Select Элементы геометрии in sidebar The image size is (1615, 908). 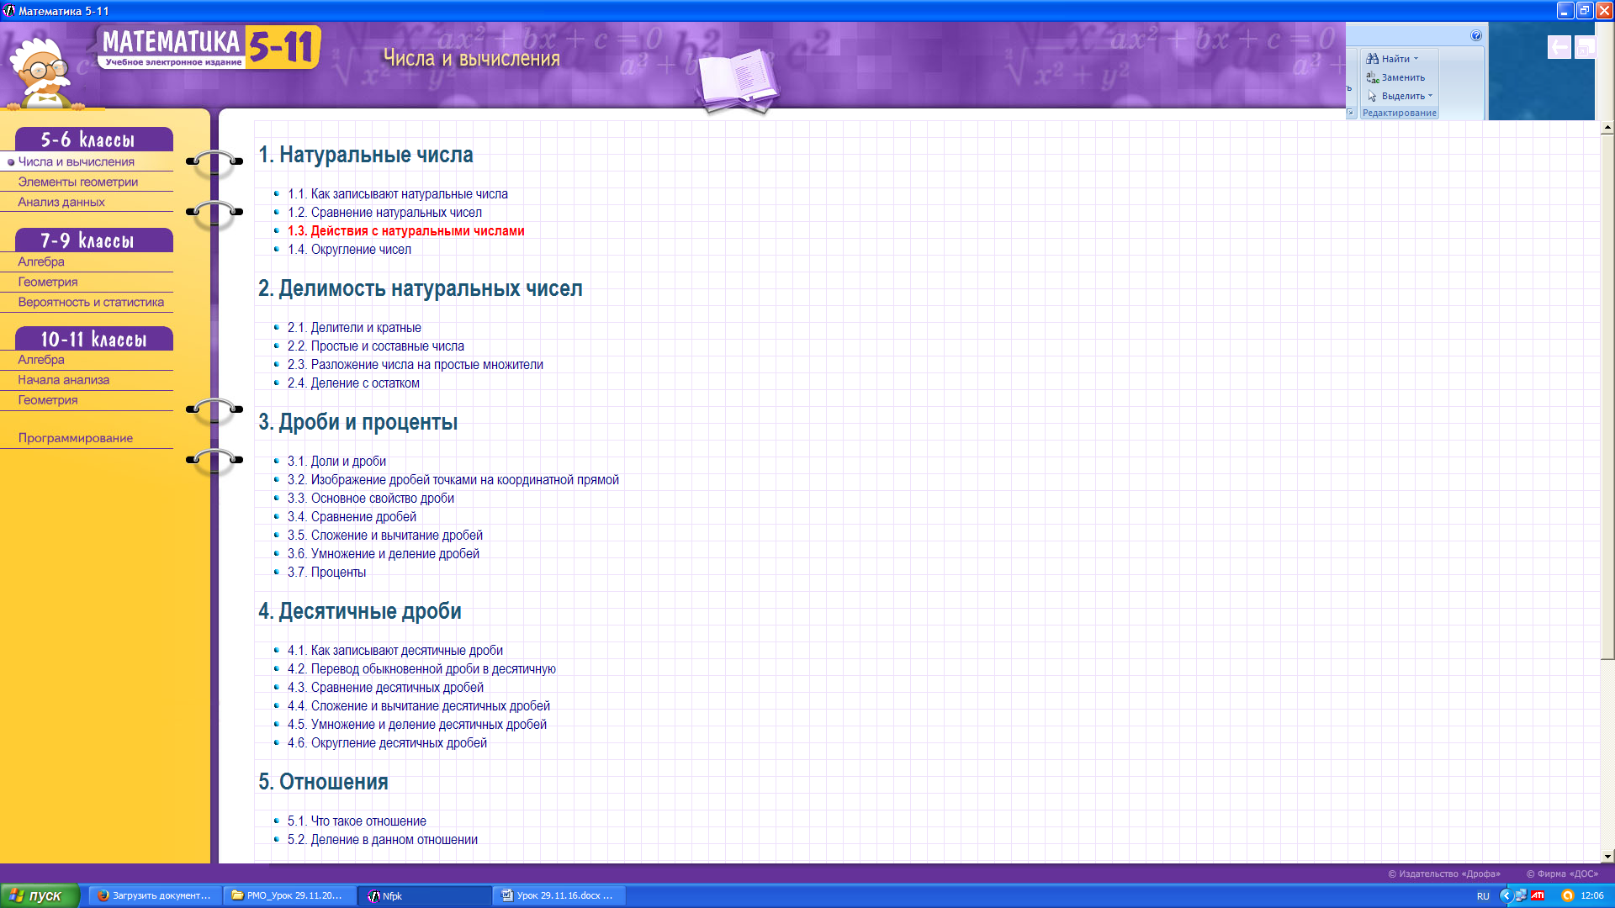(x=78, y=182)
